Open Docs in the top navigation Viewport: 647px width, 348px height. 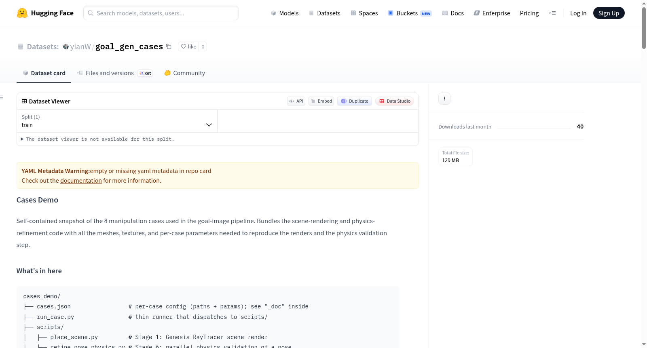[x=453, y=13]
